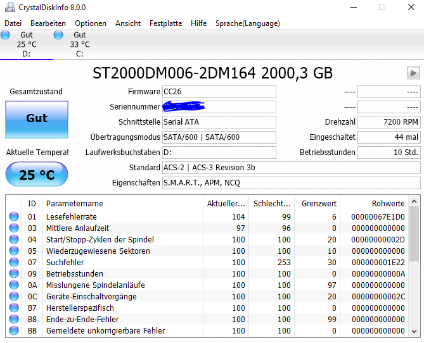Open the Optionen menu
The width and height of the screenshot is (424, 343).
[91, 23]
